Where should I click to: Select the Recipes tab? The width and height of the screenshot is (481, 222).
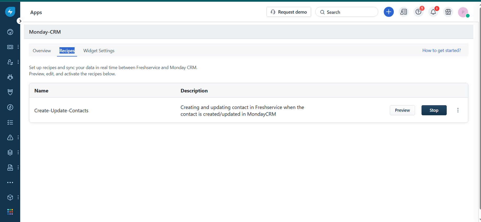point(67,51)
